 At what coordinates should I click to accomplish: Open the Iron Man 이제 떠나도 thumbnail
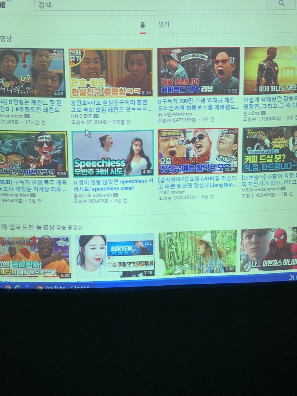270,70
